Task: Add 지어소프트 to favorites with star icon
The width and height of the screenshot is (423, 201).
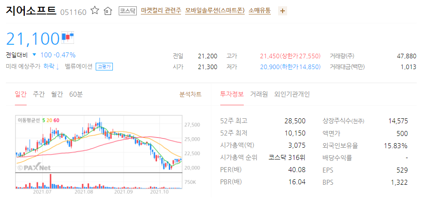Action: click(95, 11)
